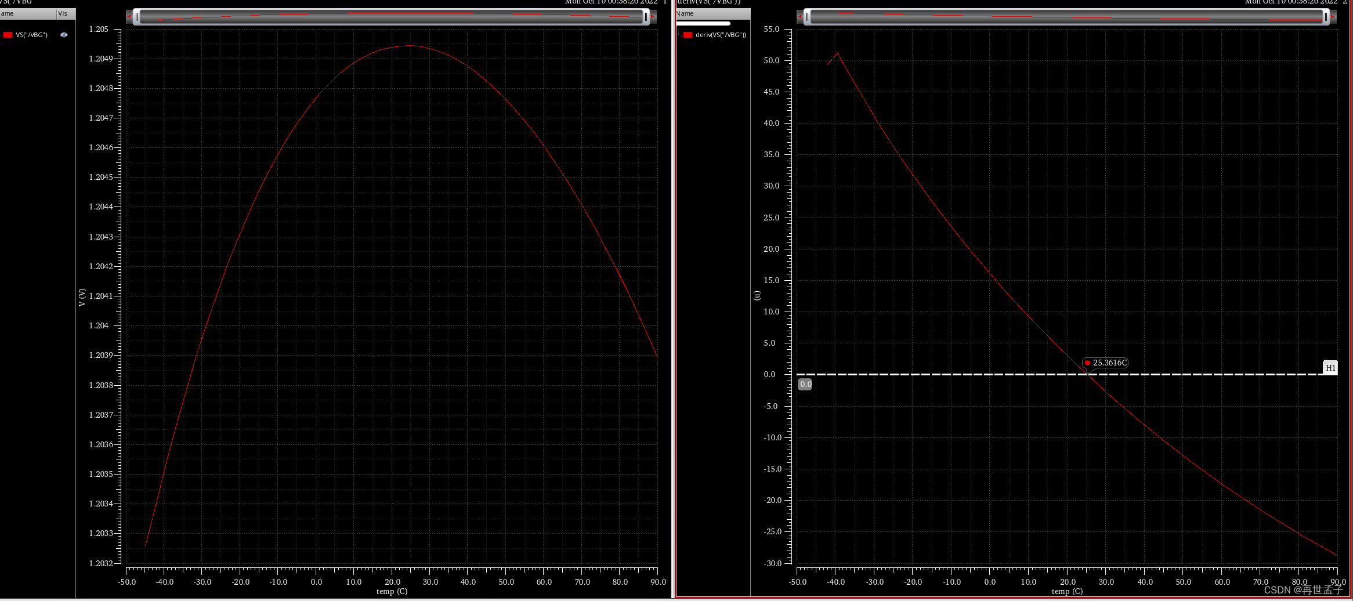The width and height of the screenshot is (1353, 601).
Task: Grab right handle of right plot's zoom slider
Action: pos(1326,17)
